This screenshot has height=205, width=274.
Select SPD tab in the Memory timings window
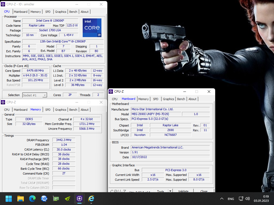pyautogui.click(x=48, y=110)
